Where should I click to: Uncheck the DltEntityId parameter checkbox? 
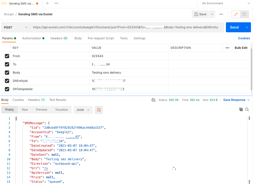(7, 81)
